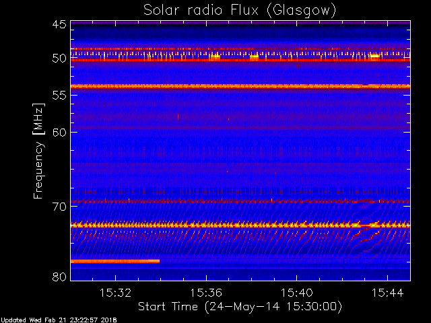Click the 'Frequency [MHz]' axis label
The width and height of the screenshot is (431, 323).
(x=38, y=151)
